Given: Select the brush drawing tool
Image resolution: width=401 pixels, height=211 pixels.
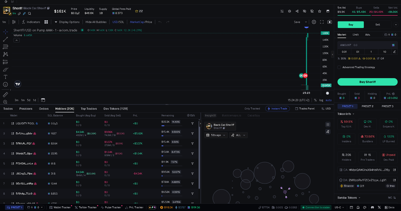Looking at the screenshot, I should click(x=5, y=70).
